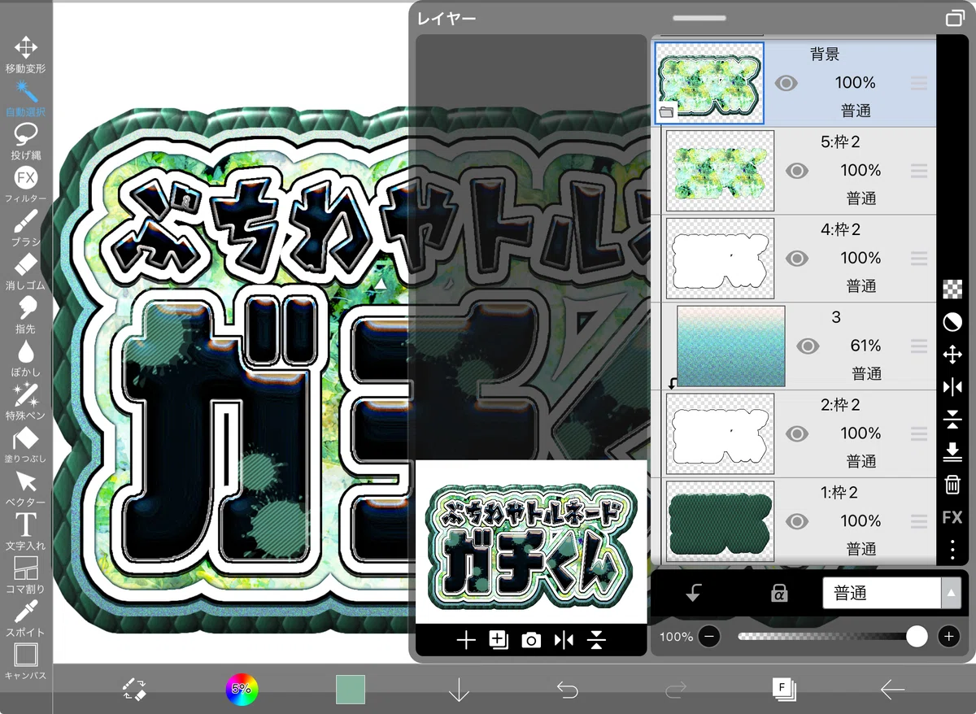Viewport: 976px width, 714px height.
Task: Merge layer down with download-arrow icon
Action: click(952, 452)
